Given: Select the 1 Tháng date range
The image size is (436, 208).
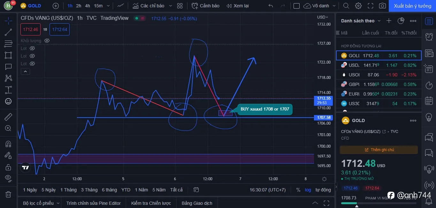Looking at the screenshot, I should [68, 190].
